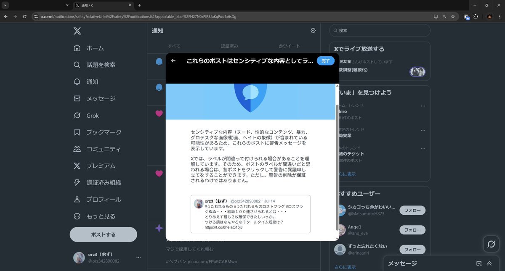Open Chrome profile avatar
505x271 pixels.
click(489, 16)
